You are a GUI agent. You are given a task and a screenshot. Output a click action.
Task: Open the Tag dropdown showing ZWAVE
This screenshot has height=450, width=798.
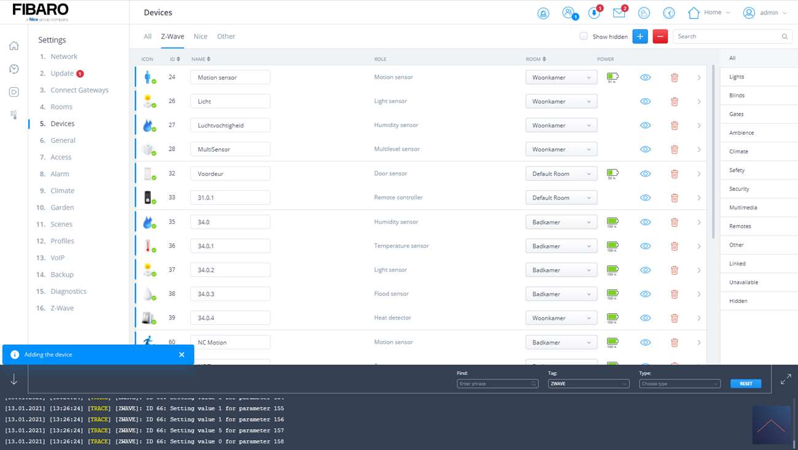(x=588, y=384)
